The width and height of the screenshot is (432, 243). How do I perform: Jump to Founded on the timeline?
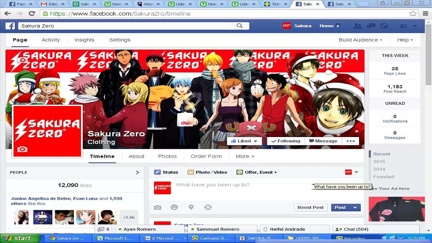pos(383,177)
